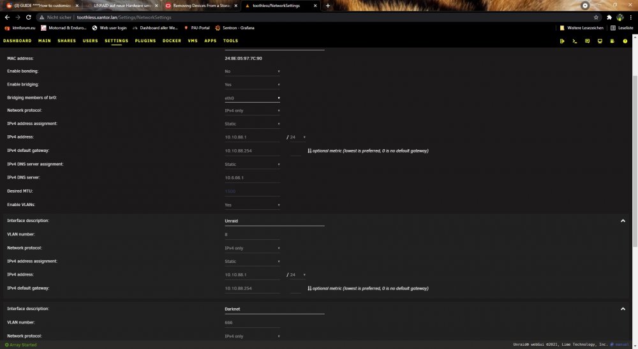Viewport: 638px width, 349px height.
Task: Open the web terminal icon
Action: [575, 41]
